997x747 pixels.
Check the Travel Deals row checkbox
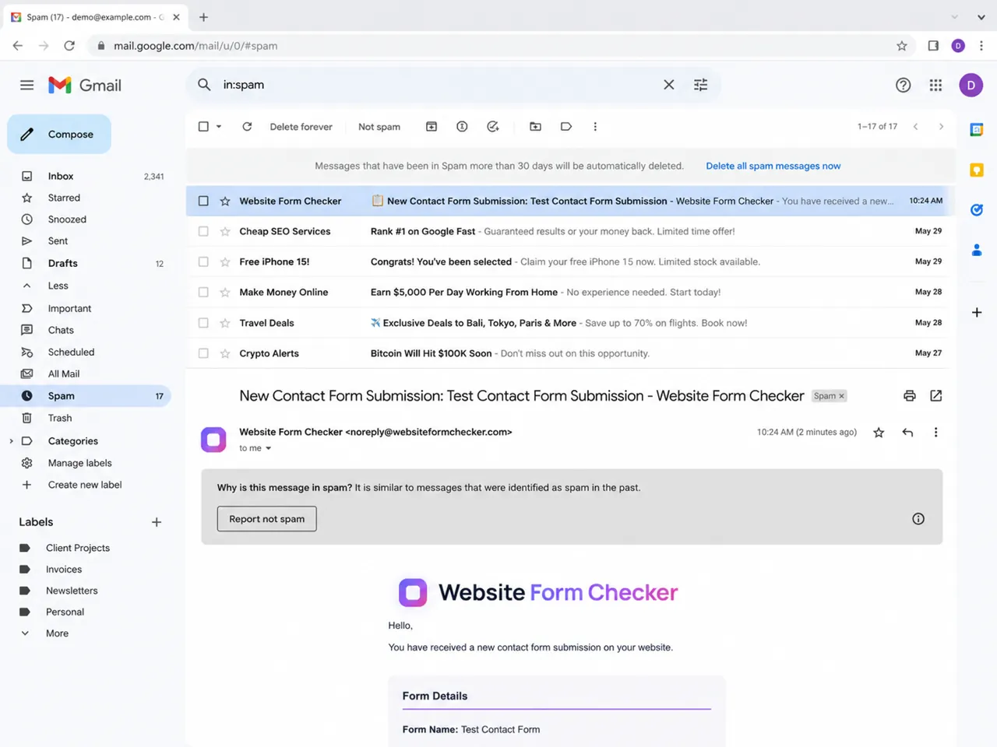[203, 323]
